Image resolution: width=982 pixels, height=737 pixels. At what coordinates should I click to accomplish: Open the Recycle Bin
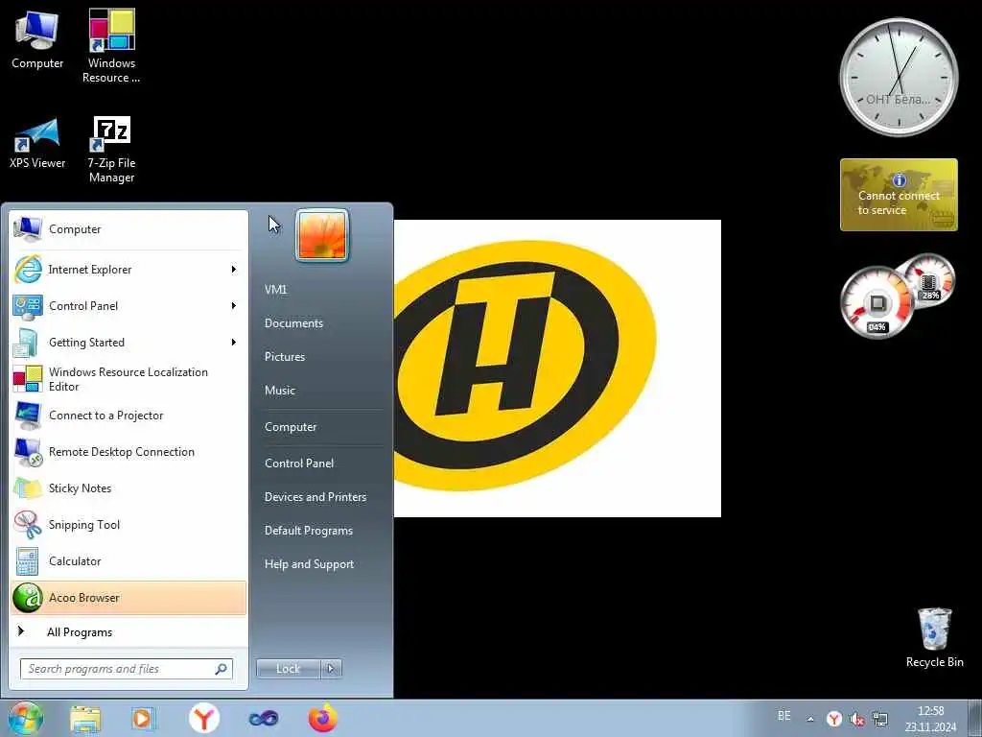coord(934,637)
